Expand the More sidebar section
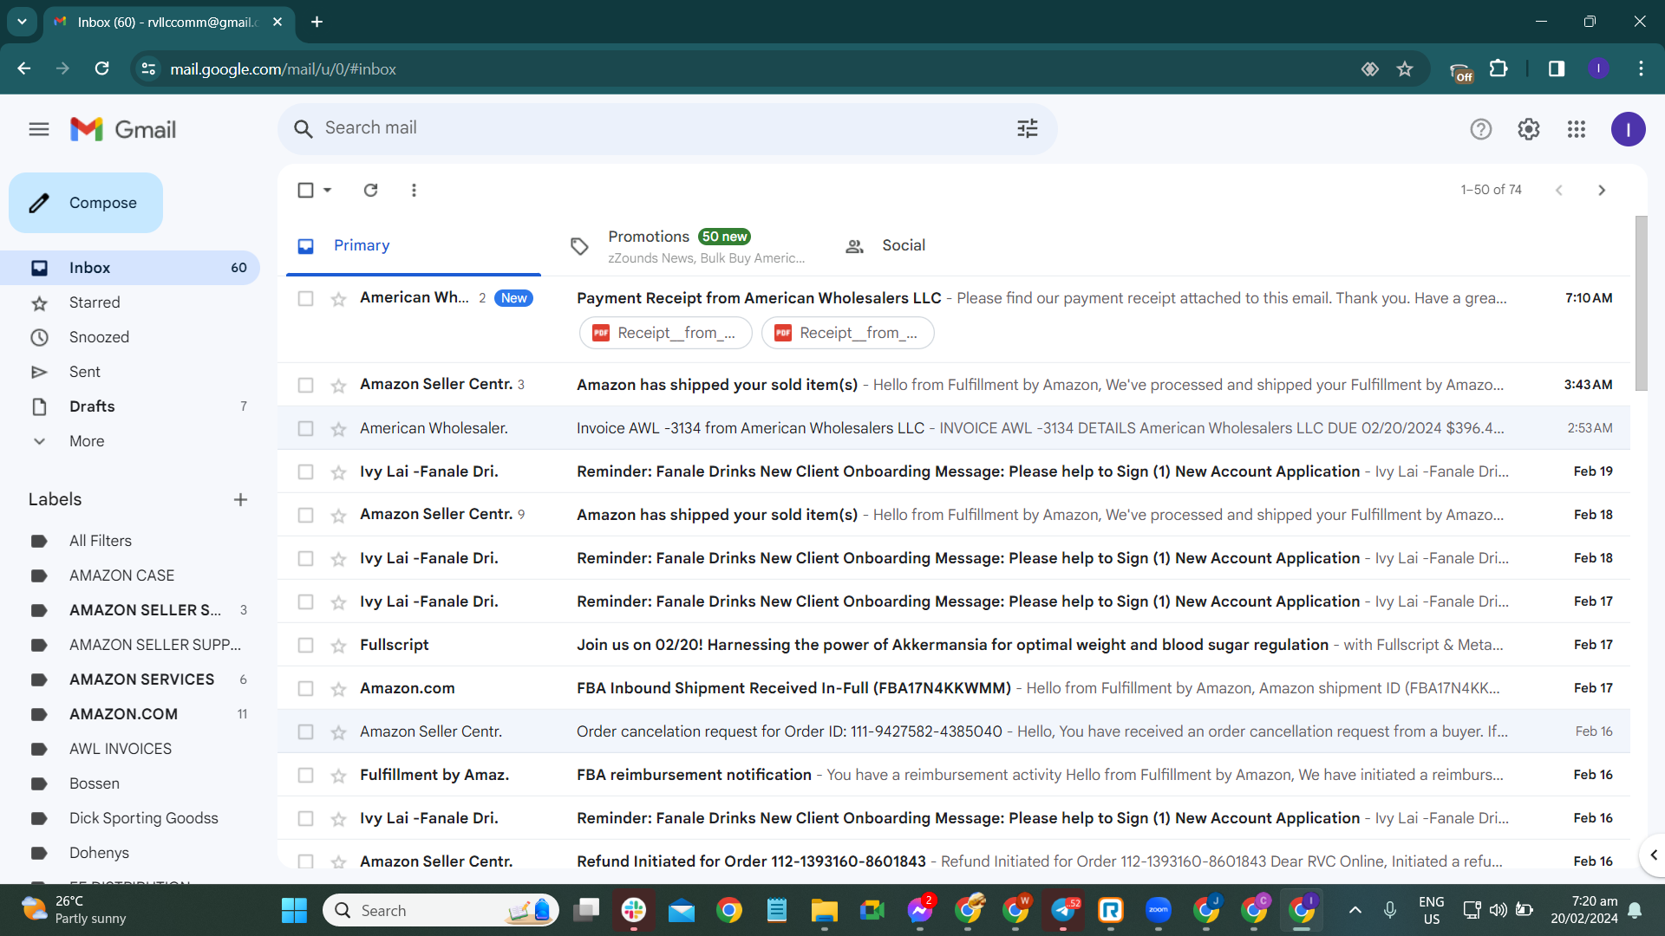 coord(87,441)
